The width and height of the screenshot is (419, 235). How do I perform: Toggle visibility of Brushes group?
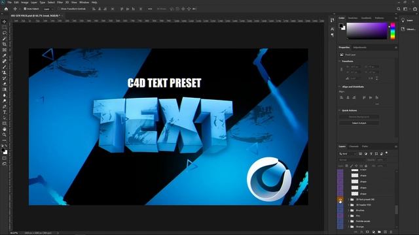[x=340, y=210]
